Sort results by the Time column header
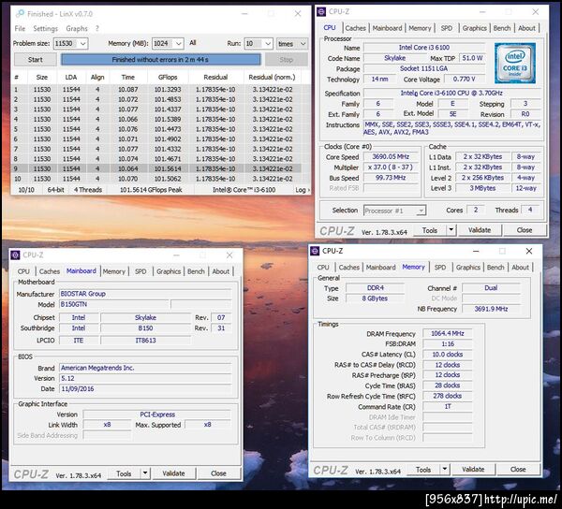The height and width of the screenshot is (509, 562). point(128,78)
